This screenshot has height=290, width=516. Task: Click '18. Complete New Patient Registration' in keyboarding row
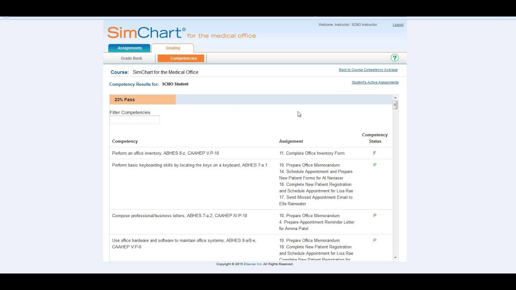point(316,188)
